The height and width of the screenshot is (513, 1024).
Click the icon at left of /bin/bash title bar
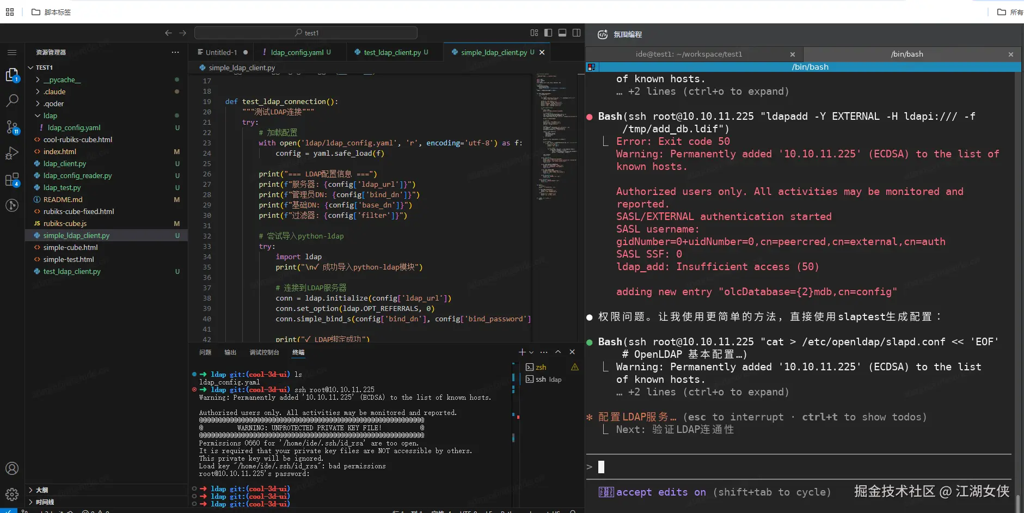[x=591, y=67]
